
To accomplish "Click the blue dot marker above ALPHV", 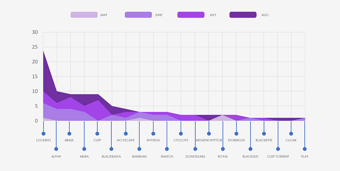I will [56, 149].
